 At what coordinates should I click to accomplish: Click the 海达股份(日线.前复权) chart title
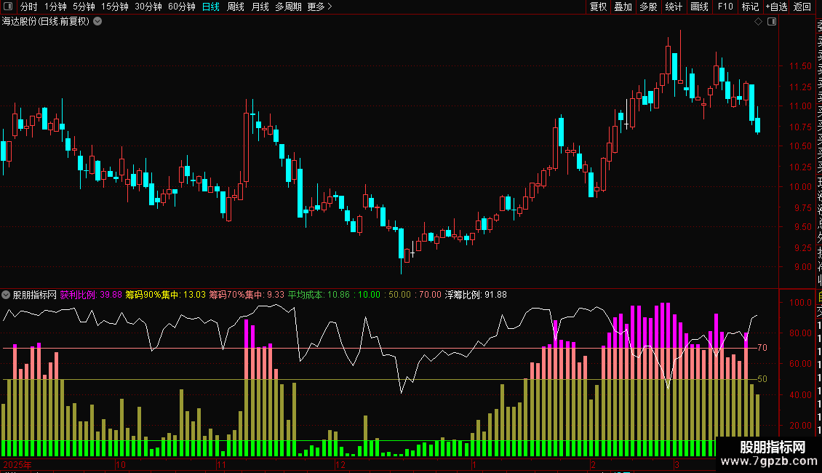pyautogui.click(x=46, y=22)
